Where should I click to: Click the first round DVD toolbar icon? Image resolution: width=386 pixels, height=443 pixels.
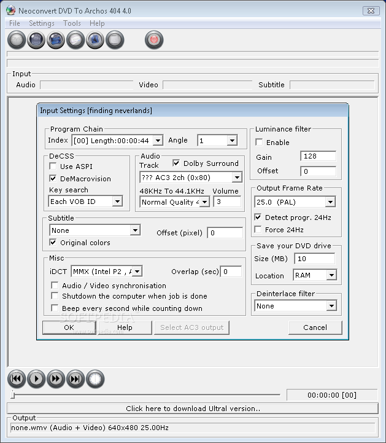click(17, 41)
